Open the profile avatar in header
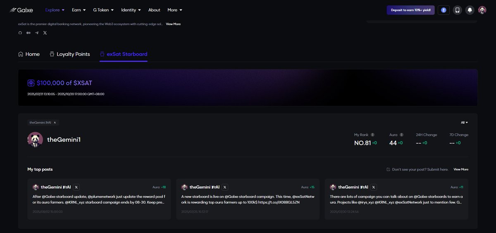 click(x=482, y=10)
